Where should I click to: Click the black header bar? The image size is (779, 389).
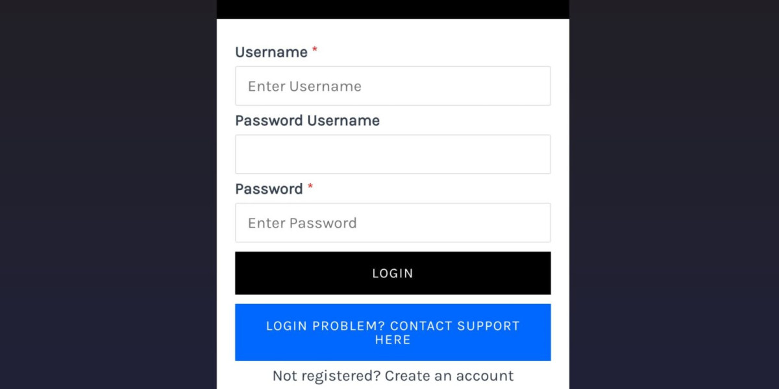[x=393, y=8]
